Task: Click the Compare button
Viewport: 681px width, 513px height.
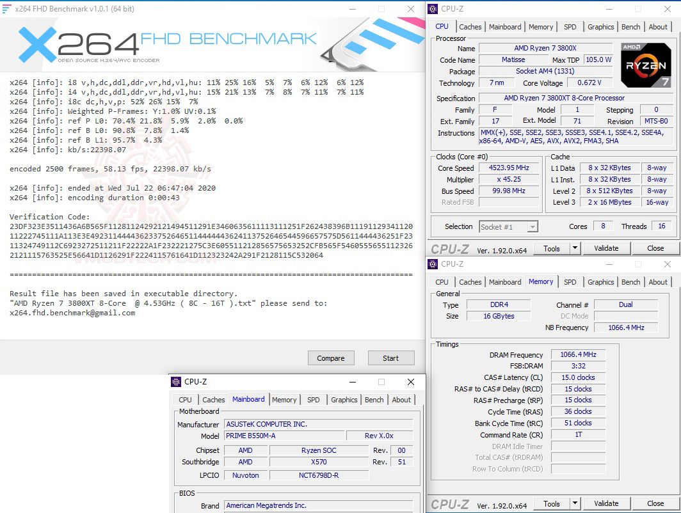Action: 331,358
